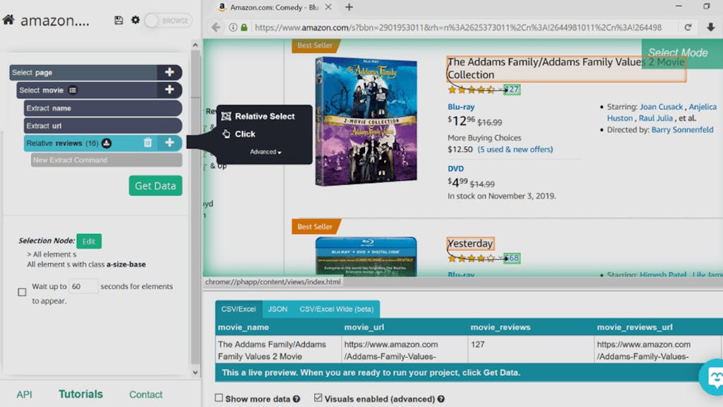
Task: Click the 127 reviews count link
Action: (x=512, y=90)
